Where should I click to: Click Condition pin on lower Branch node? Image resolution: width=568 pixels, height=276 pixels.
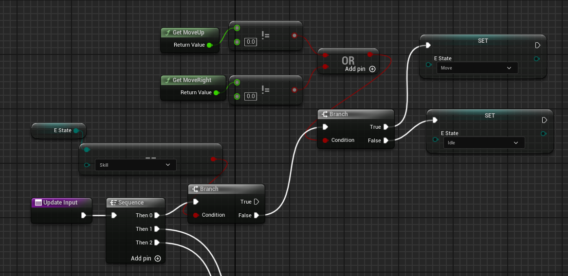(x=196, y=215)
